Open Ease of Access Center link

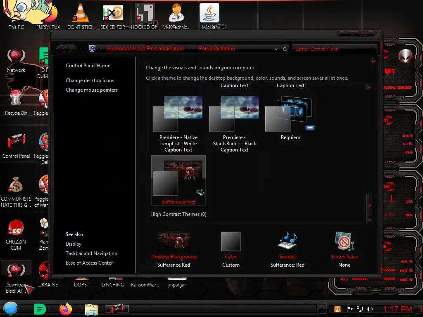click(89, 263)
